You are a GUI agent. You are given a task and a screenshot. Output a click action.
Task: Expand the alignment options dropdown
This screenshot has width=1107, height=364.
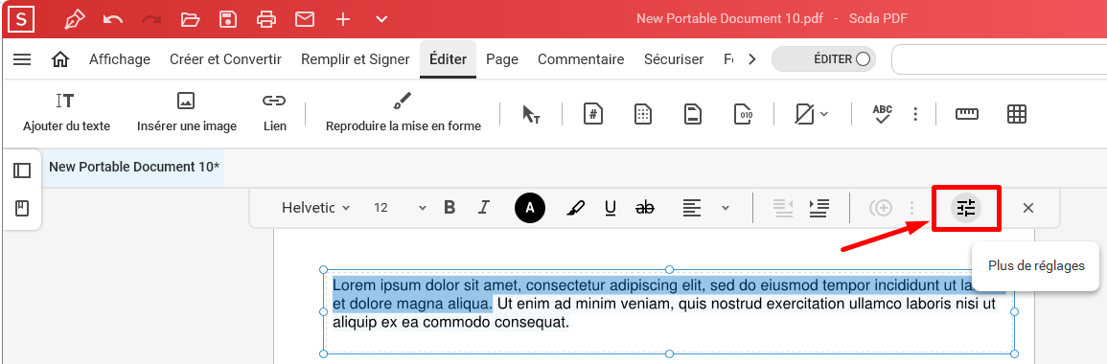[725, 208]
